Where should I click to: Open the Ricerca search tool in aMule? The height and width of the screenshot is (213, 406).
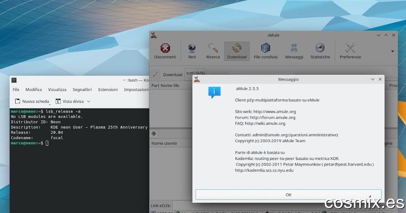(x=213, y=51)
